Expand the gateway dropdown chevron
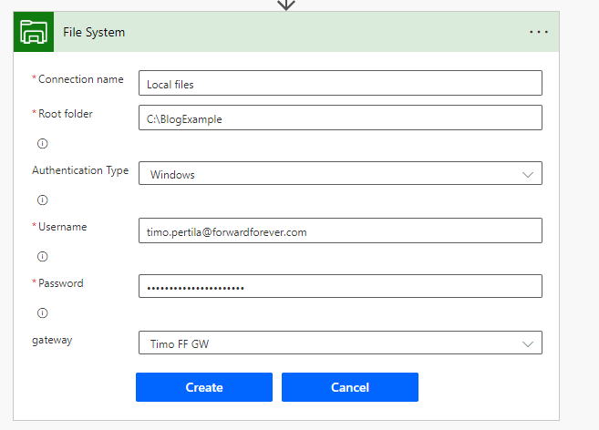The height and width of the screenshot is (430, 599). click(x=526, y=343)
